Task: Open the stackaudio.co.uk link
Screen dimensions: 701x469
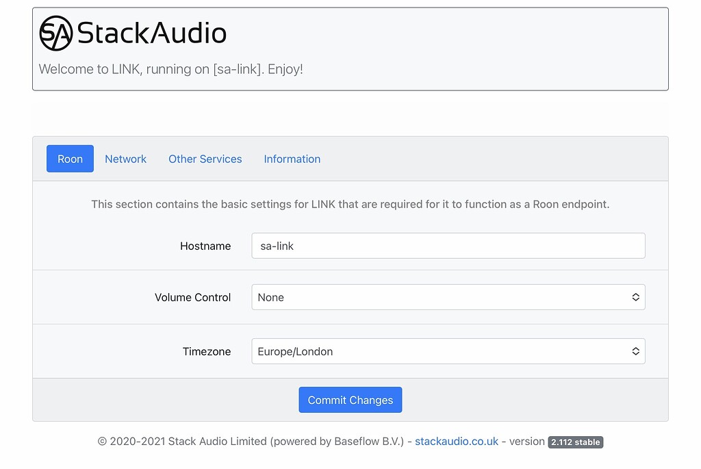Action: [456, 442]
